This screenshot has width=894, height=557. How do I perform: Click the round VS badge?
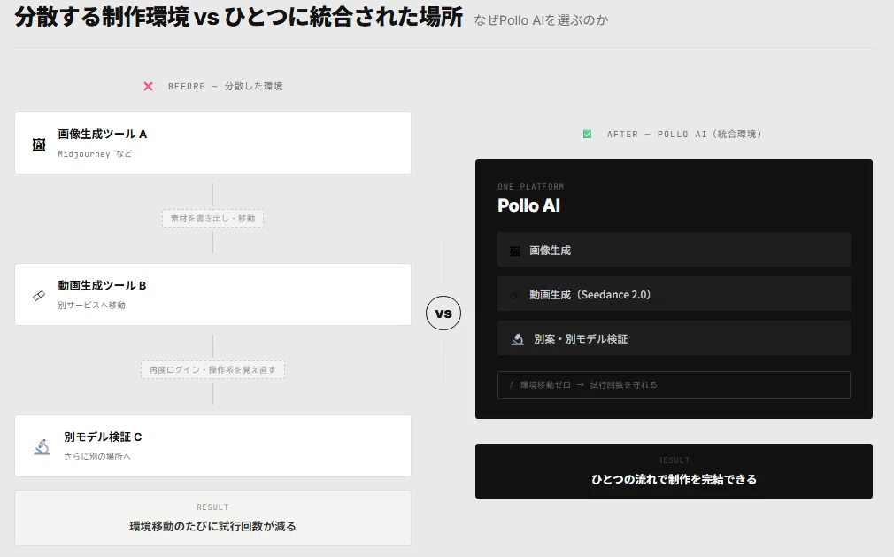443,313
